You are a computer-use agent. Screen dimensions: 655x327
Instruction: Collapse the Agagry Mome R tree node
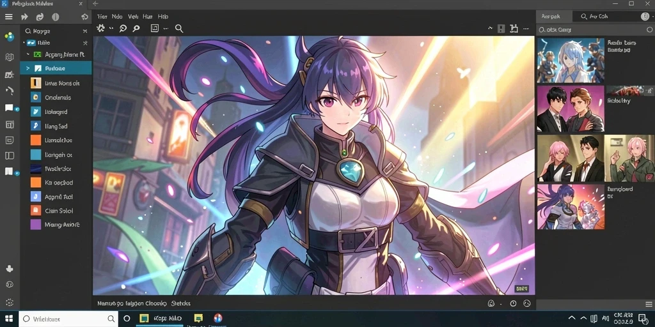[28, 54]
